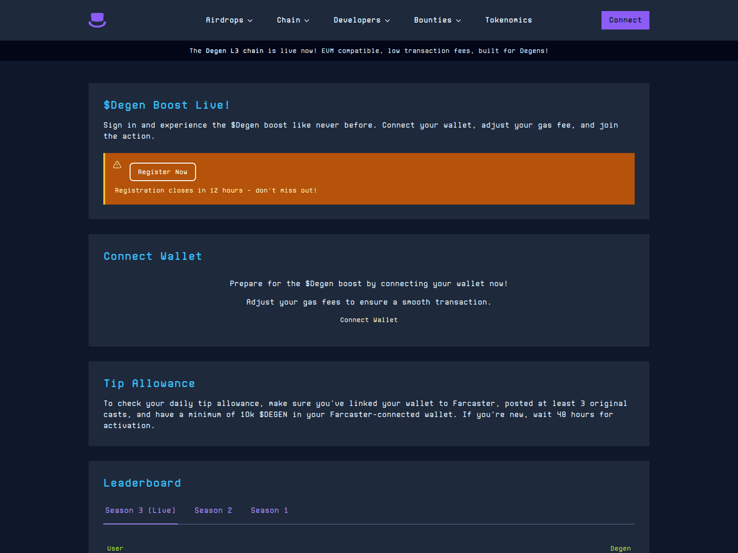Click the Connect Wallet link below gas fees text
738x553 pixels.
click(x=369, y=320)
